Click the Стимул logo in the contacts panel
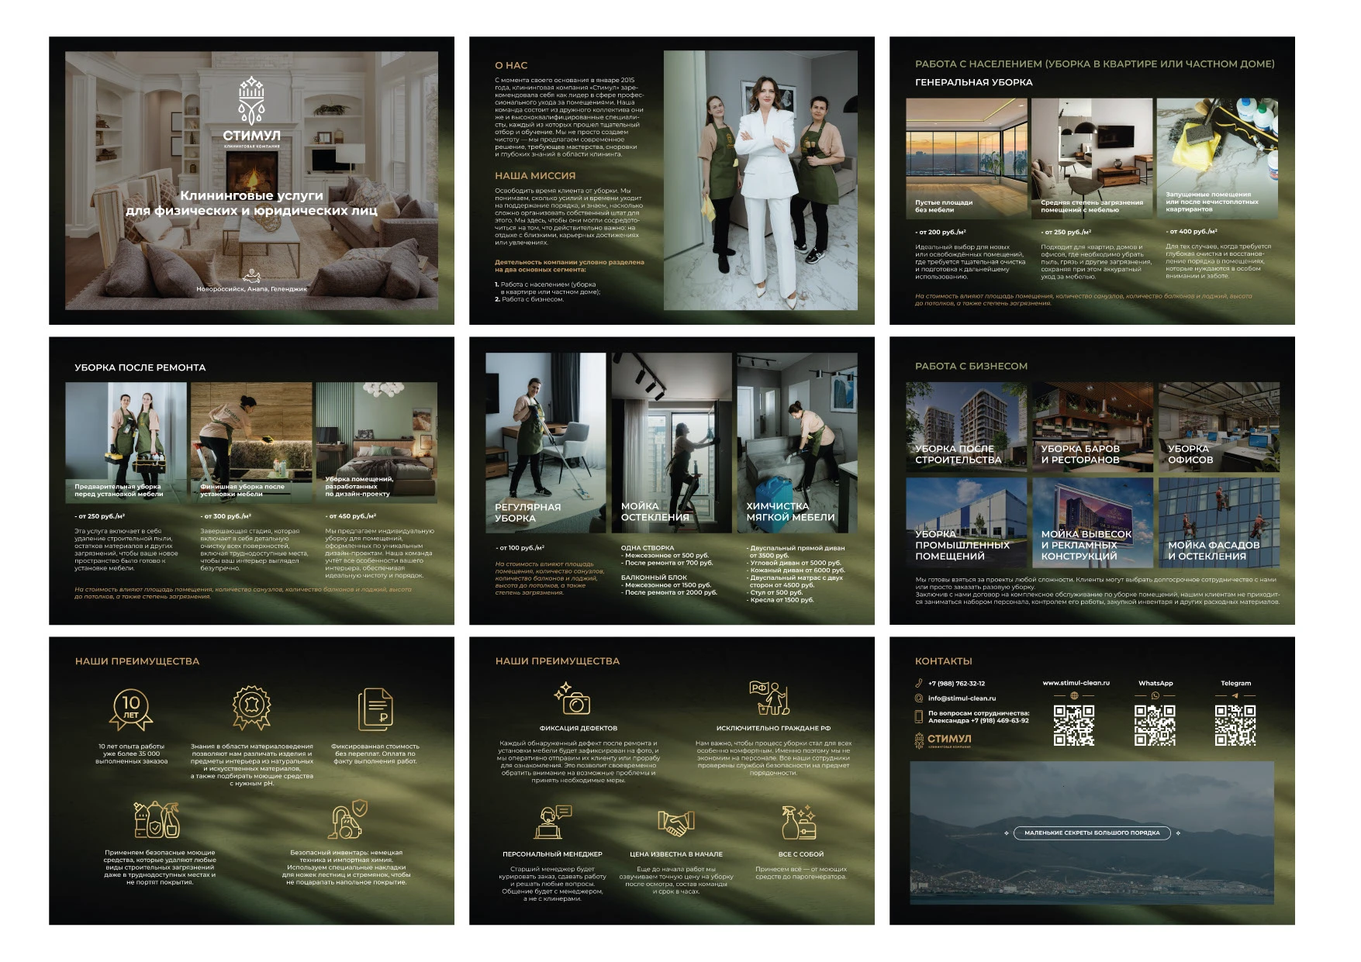The width and height of the screenshot is (1361, 962). pyautogui.click(x=943, y=740)
